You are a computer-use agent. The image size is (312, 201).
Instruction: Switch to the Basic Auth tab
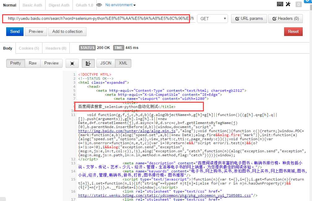pos(33,5)
